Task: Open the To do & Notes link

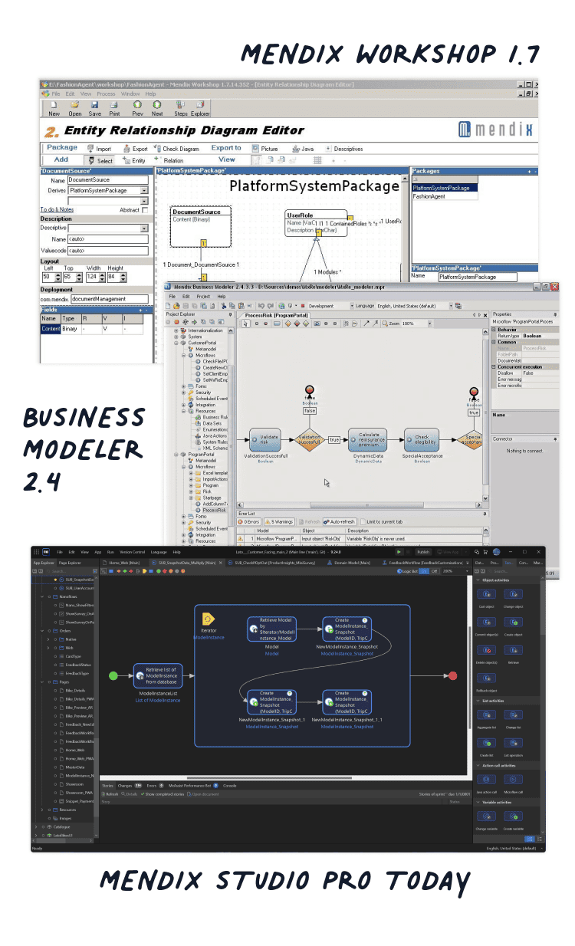Action: (57, 209)
